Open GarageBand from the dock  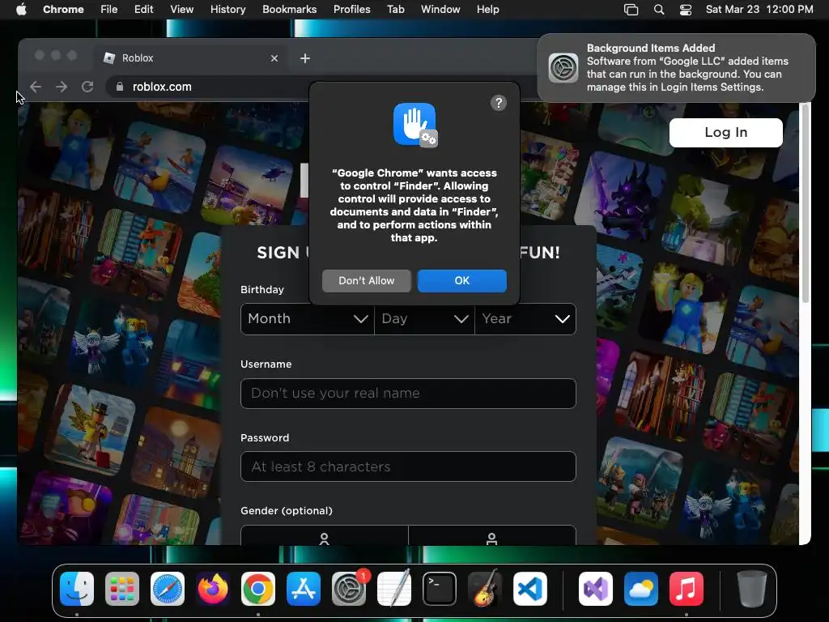(485, 588)
